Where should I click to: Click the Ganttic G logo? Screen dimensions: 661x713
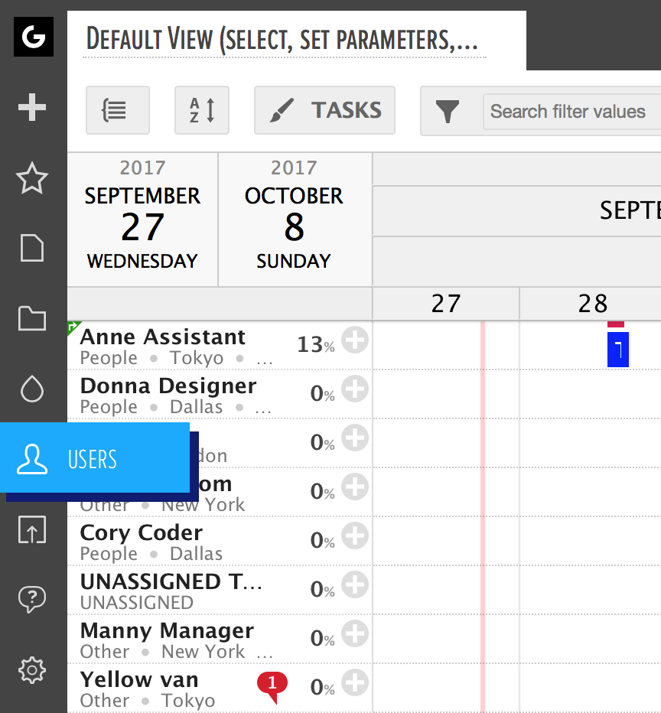point(33,37)
